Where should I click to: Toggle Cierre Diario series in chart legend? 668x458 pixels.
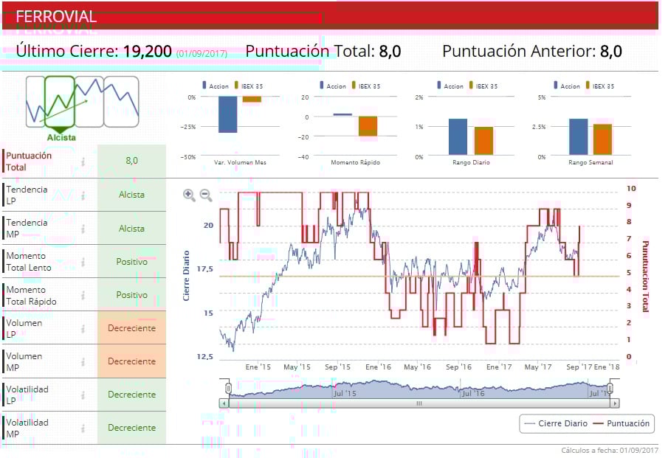[x=556, y=423]
